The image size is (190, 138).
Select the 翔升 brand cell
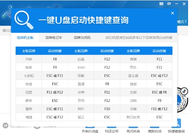tap(81, 109)
